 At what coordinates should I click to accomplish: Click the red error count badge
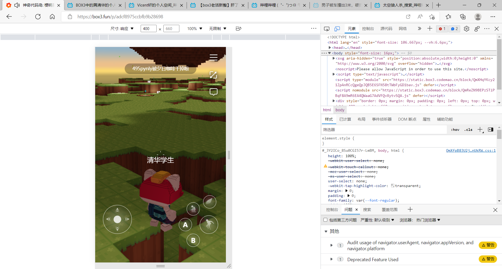[442, 29]
